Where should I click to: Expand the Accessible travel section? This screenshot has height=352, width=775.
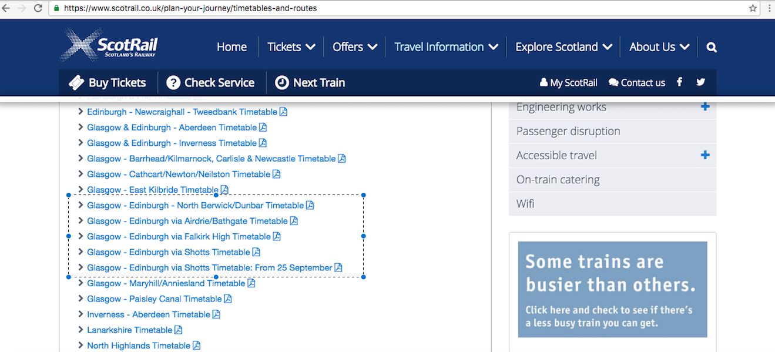(x=705, y=155)
